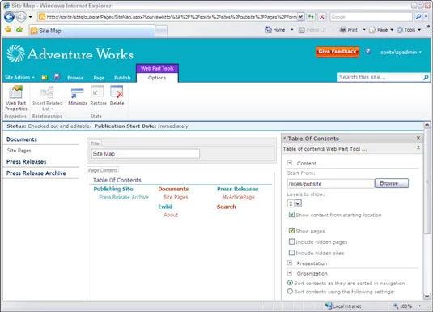Click the Site Map title input field
The height and width of the screenshot is (312, 433).
145,154
